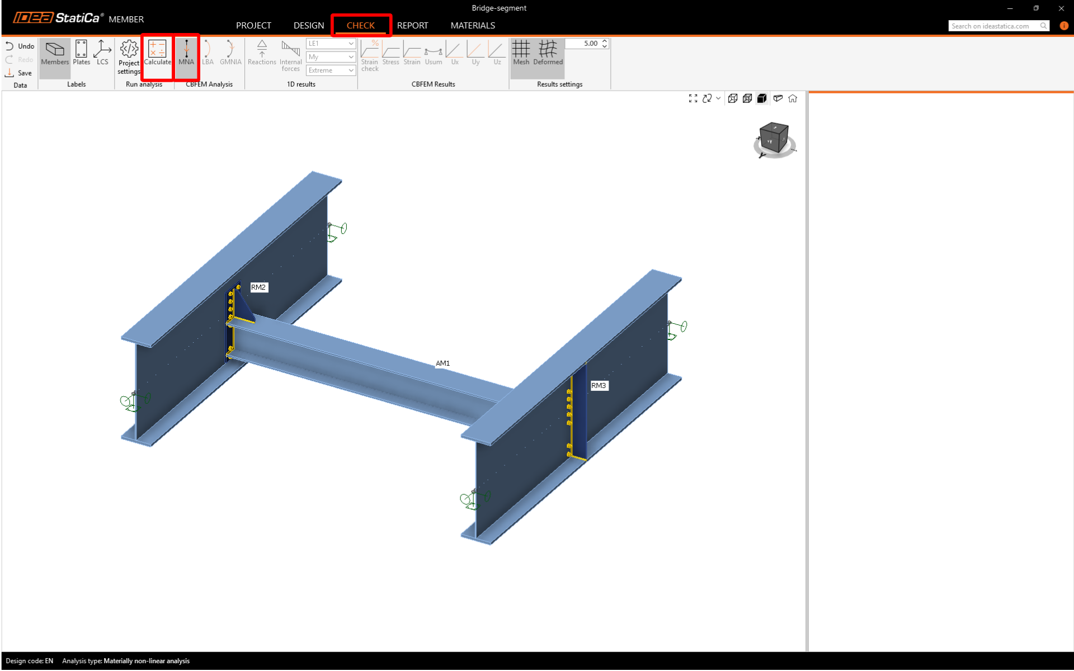Toggle Members labels
Screen dimensions: 1074x671
click(55, 53)
